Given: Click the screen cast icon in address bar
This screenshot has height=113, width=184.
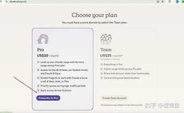Looking at the screenshot, I should pyautogui.click(x=158, y=2).
